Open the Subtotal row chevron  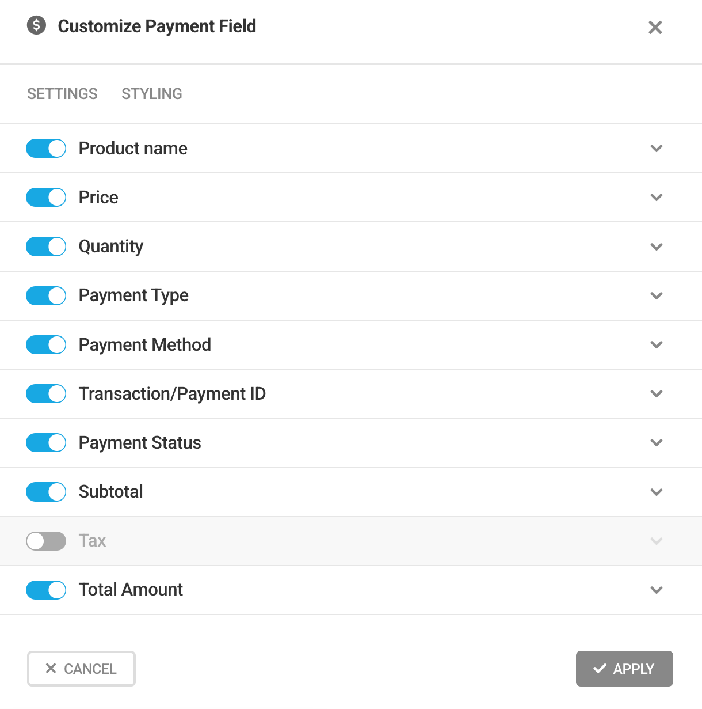657,492
